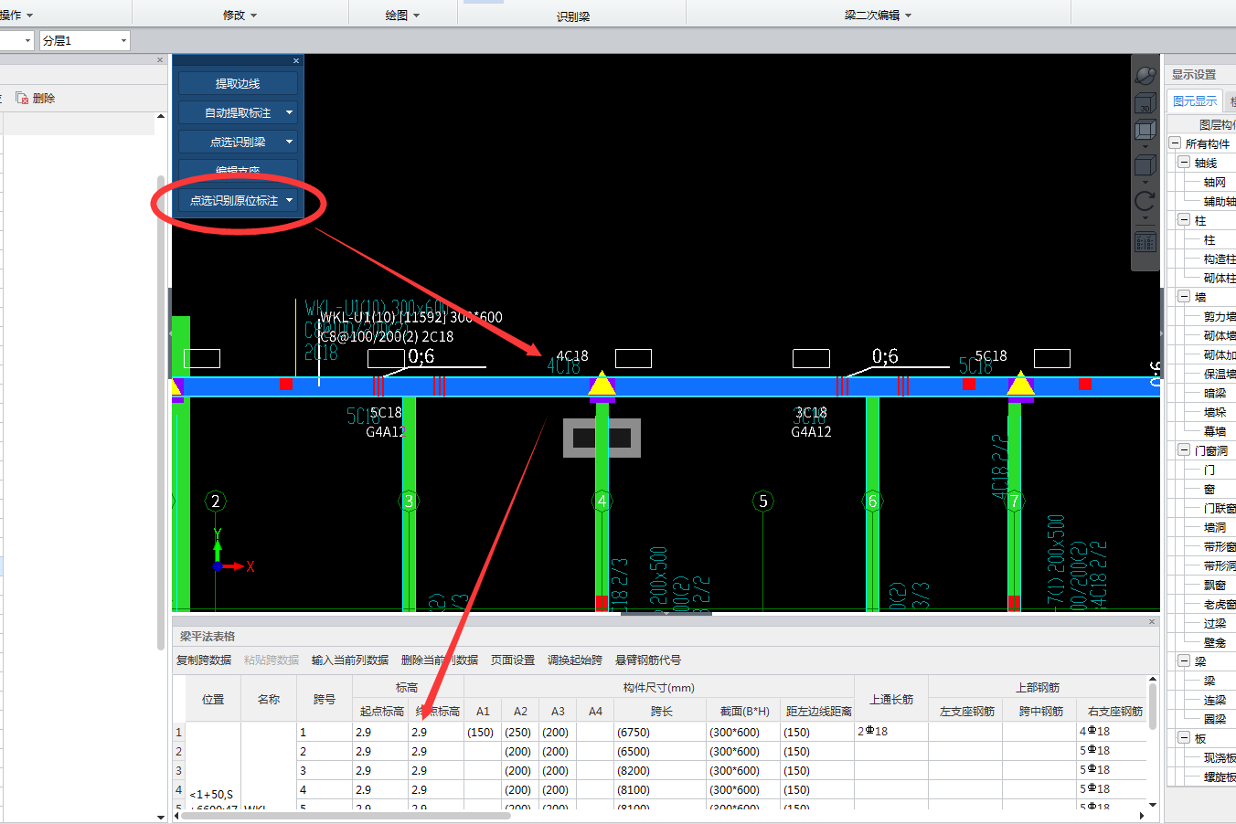Click axis bubble number 5
This screenshot has height=824, width=1236.
tap(763, 501)
